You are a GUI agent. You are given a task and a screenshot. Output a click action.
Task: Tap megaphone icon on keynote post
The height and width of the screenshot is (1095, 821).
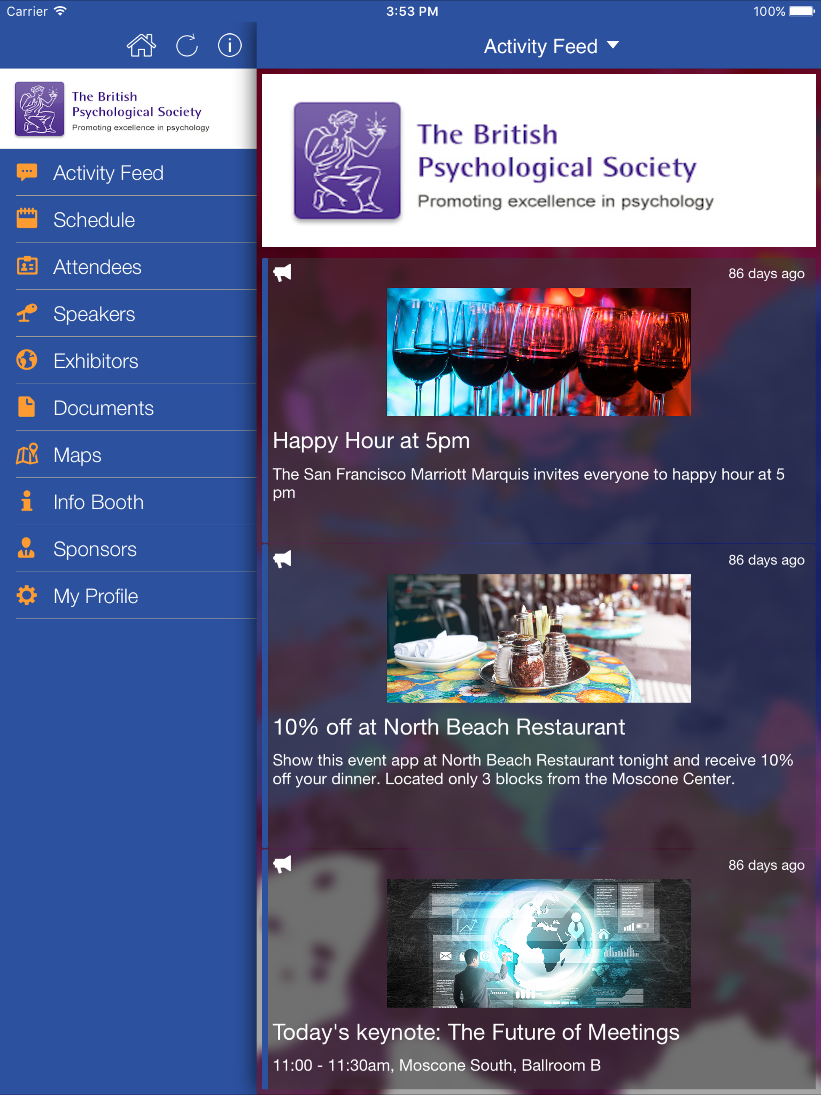(282, 864)
